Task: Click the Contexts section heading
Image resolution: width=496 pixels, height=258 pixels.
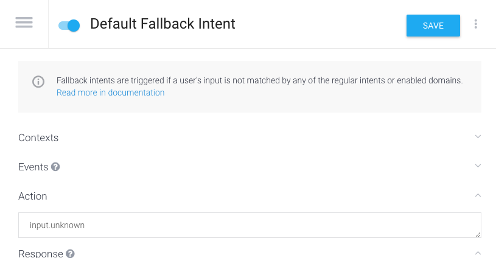Action: (38, 138)
